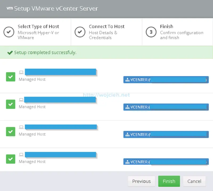The height and width of the screenshot is (191, 213).
Task: Click the Finish button
Action: [x=169, y=181]
